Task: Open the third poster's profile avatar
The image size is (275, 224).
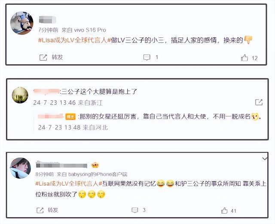Action: click(x=20, y=168)
